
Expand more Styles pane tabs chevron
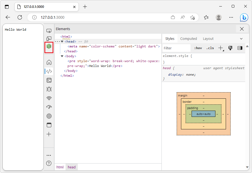coord(241,39)
